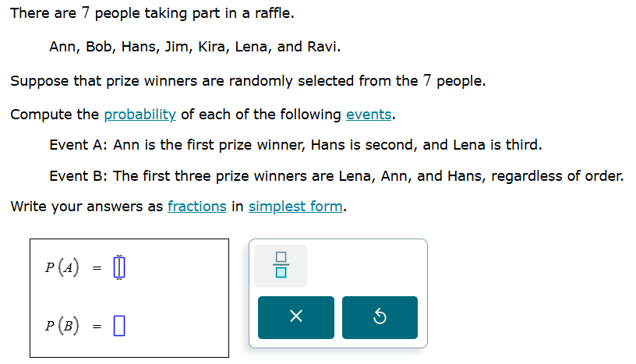Click the "Suppose that prize winners" sentence
The image size is (636, 364).
click(x=248, y=81)
